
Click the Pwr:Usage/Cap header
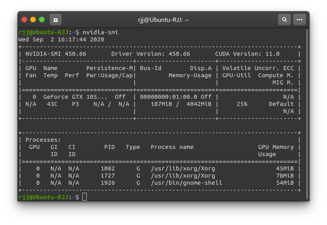click(109, 75)
